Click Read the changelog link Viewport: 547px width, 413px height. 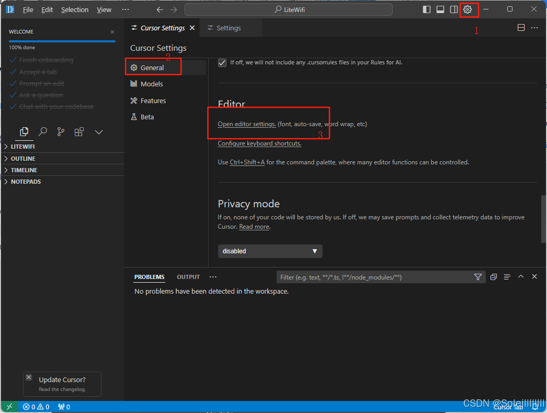coord(62,389)
